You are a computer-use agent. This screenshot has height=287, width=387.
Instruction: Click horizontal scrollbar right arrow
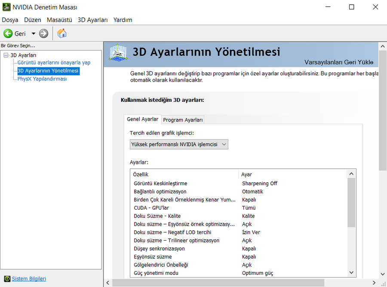pyautogui.click(x=374, y=283)
